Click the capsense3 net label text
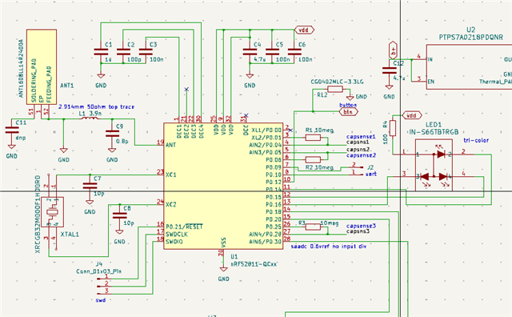Viewport: 512px width, 317px height. click(x=361, y=226)
